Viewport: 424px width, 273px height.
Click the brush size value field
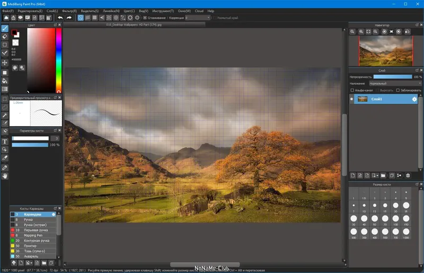[55, 138]
